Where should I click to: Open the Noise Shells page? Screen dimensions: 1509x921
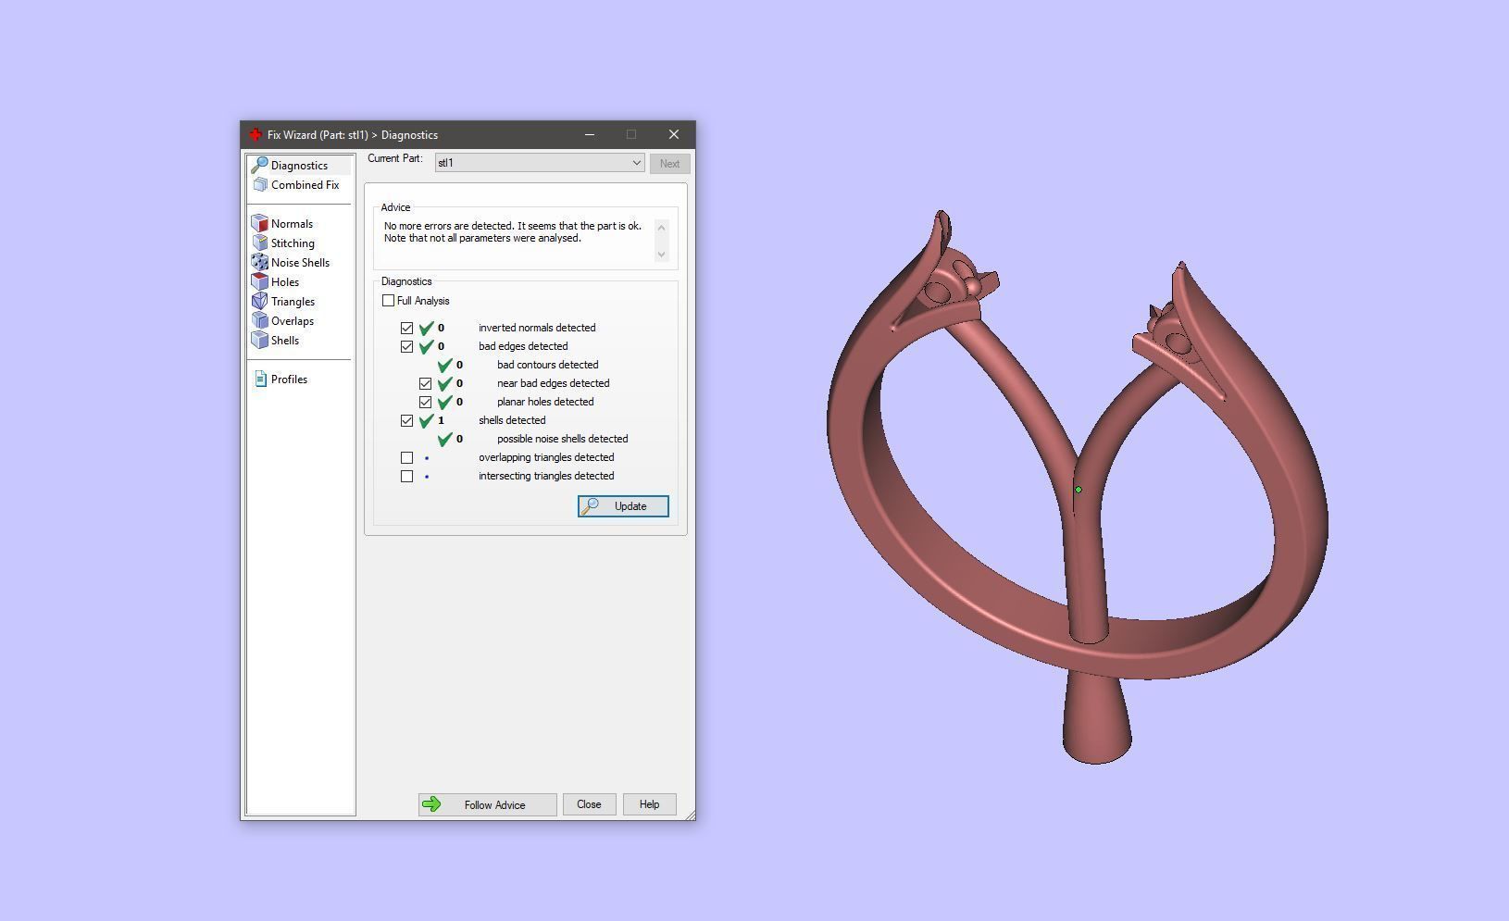(x=300, y=263)
